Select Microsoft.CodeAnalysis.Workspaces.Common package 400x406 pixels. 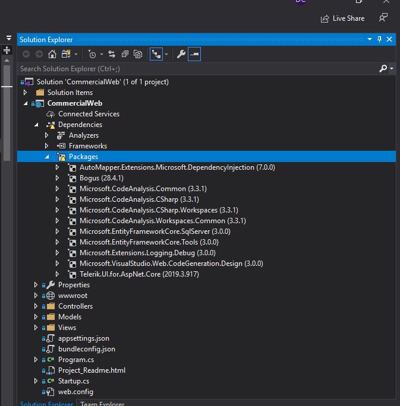coord(162,221)
